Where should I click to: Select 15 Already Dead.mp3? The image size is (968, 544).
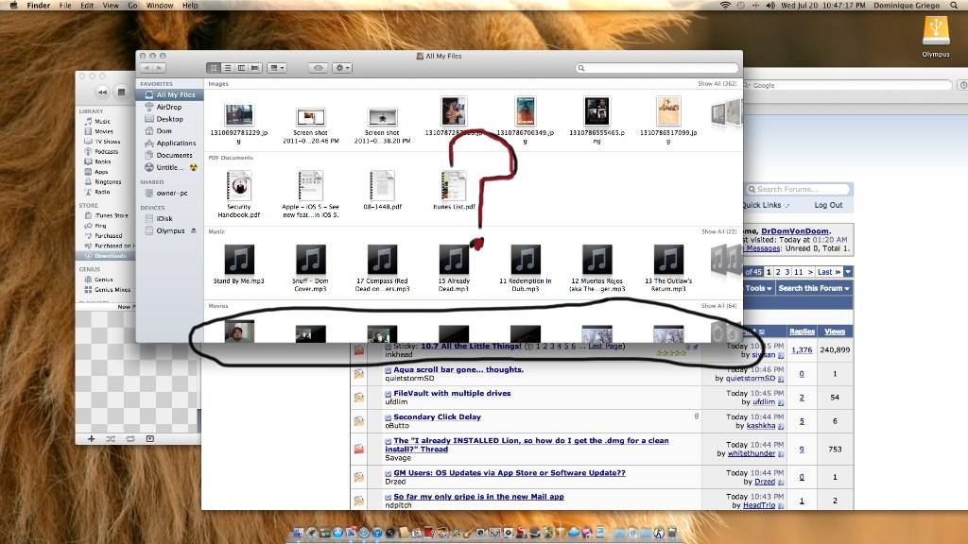tap(454, 267)
